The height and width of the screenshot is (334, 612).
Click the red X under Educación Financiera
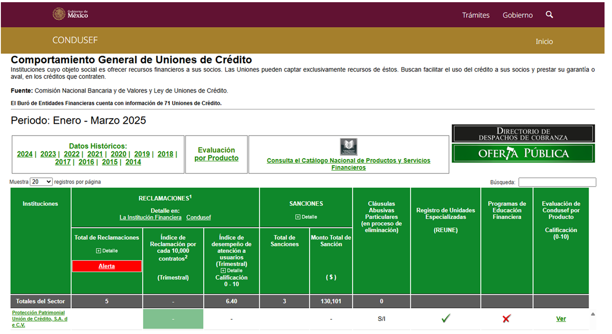(x=507, y=319)
